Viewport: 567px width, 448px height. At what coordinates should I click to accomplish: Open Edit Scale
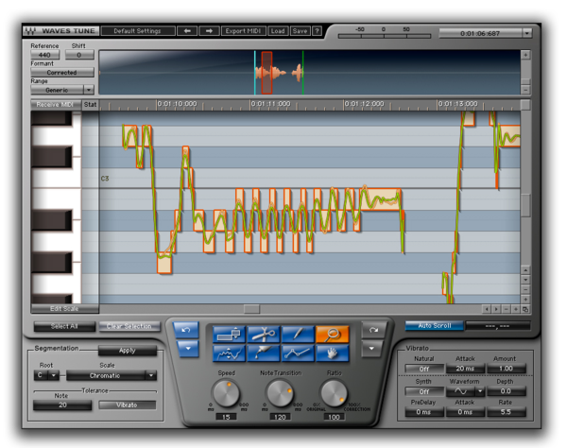[x=64, y=309]
